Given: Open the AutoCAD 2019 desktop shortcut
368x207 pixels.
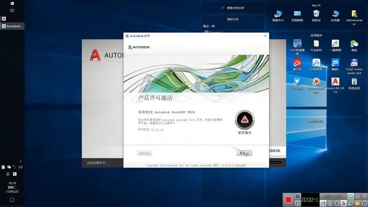Looking at the screenshot, I should (335, 86).
